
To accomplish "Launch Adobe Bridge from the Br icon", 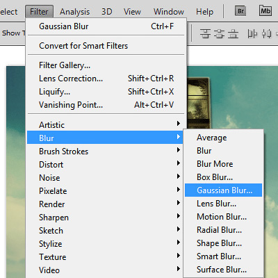I will click(240, 11).
